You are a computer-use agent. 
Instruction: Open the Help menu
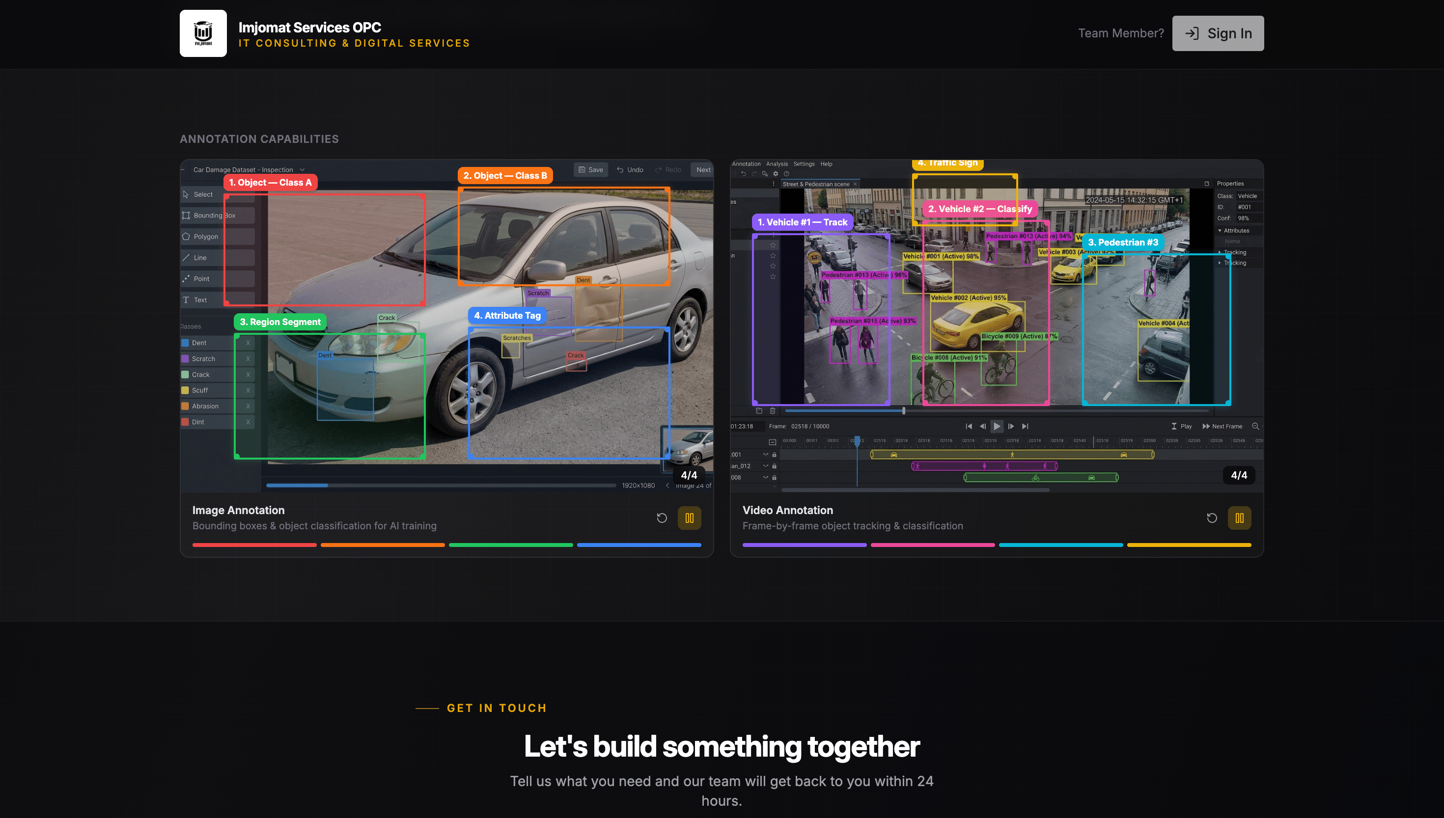point(826,164)
